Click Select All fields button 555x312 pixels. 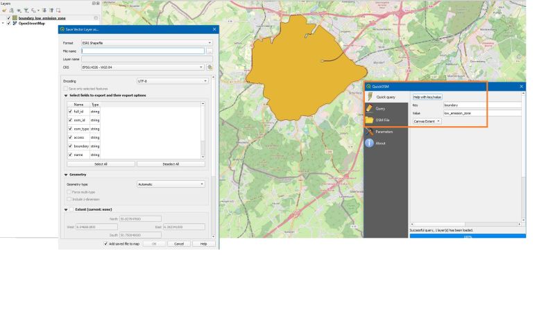(x=101, y=164)
